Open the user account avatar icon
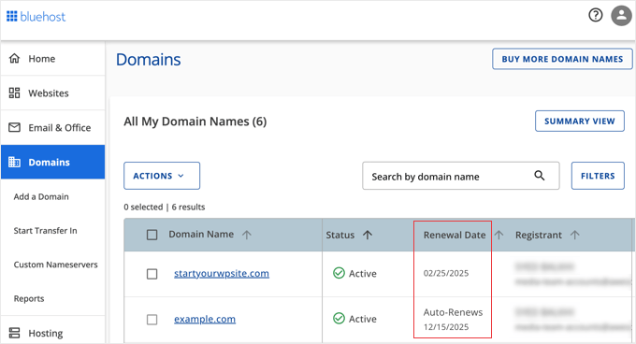The width and height of the screenshot is (636, 344). pyautogui.click(x=621, y=15)
